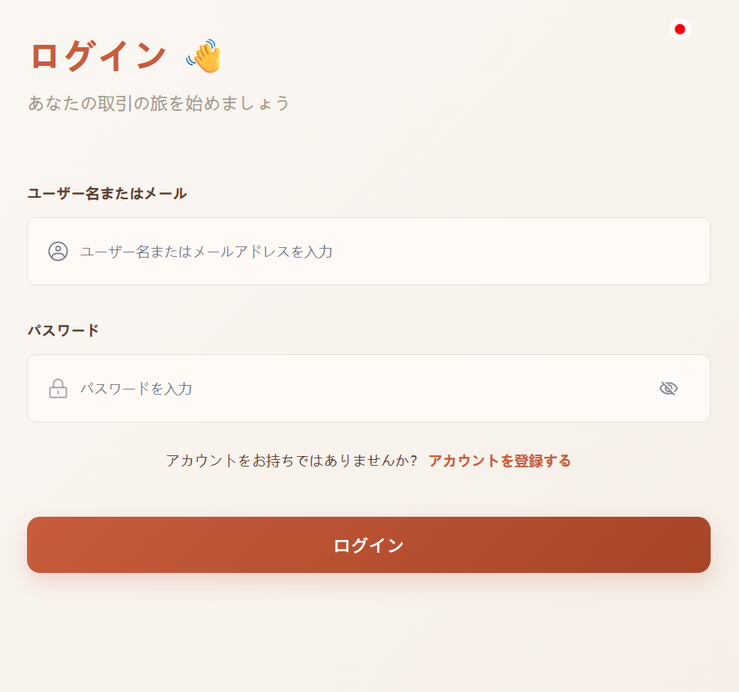Open the アカウントを登録する link
Viewport: 739px width, 692px height.
coord(499,461)
